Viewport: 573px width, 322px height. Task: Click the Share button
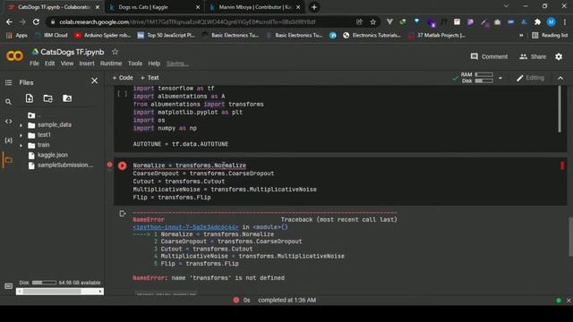(533, 56)
